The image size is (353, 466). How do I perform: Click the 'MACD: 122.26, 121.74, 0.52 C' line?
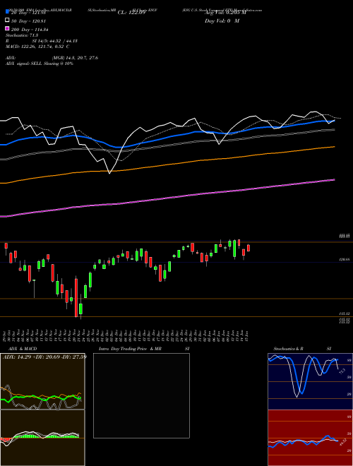pos(37,47)
